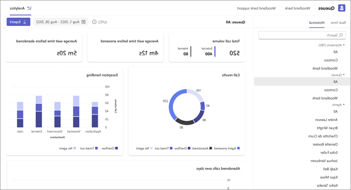Select the Analytics tab label
351x190 pixels.
(x=17, y=8)
